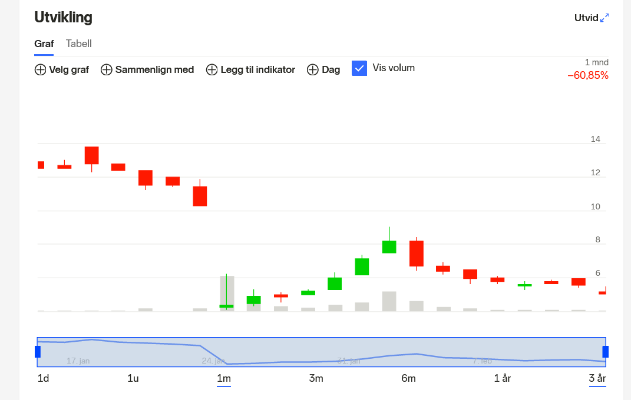Switch the chart to 6m range
The image size is (631, 400).
click(x=408, y=378)
